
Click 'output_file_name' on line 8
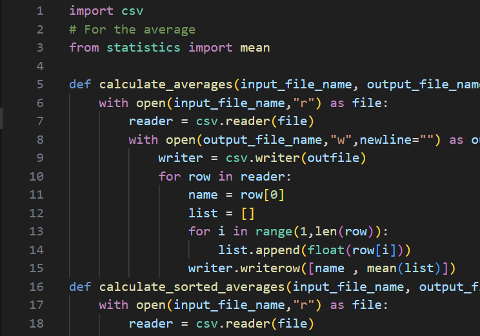263,140
